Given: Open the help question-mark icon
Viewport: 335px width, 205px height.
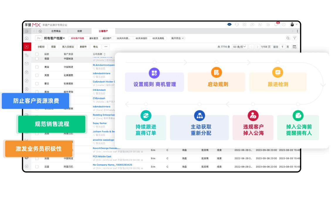Looking at the screenshot, I should [284, 25].
